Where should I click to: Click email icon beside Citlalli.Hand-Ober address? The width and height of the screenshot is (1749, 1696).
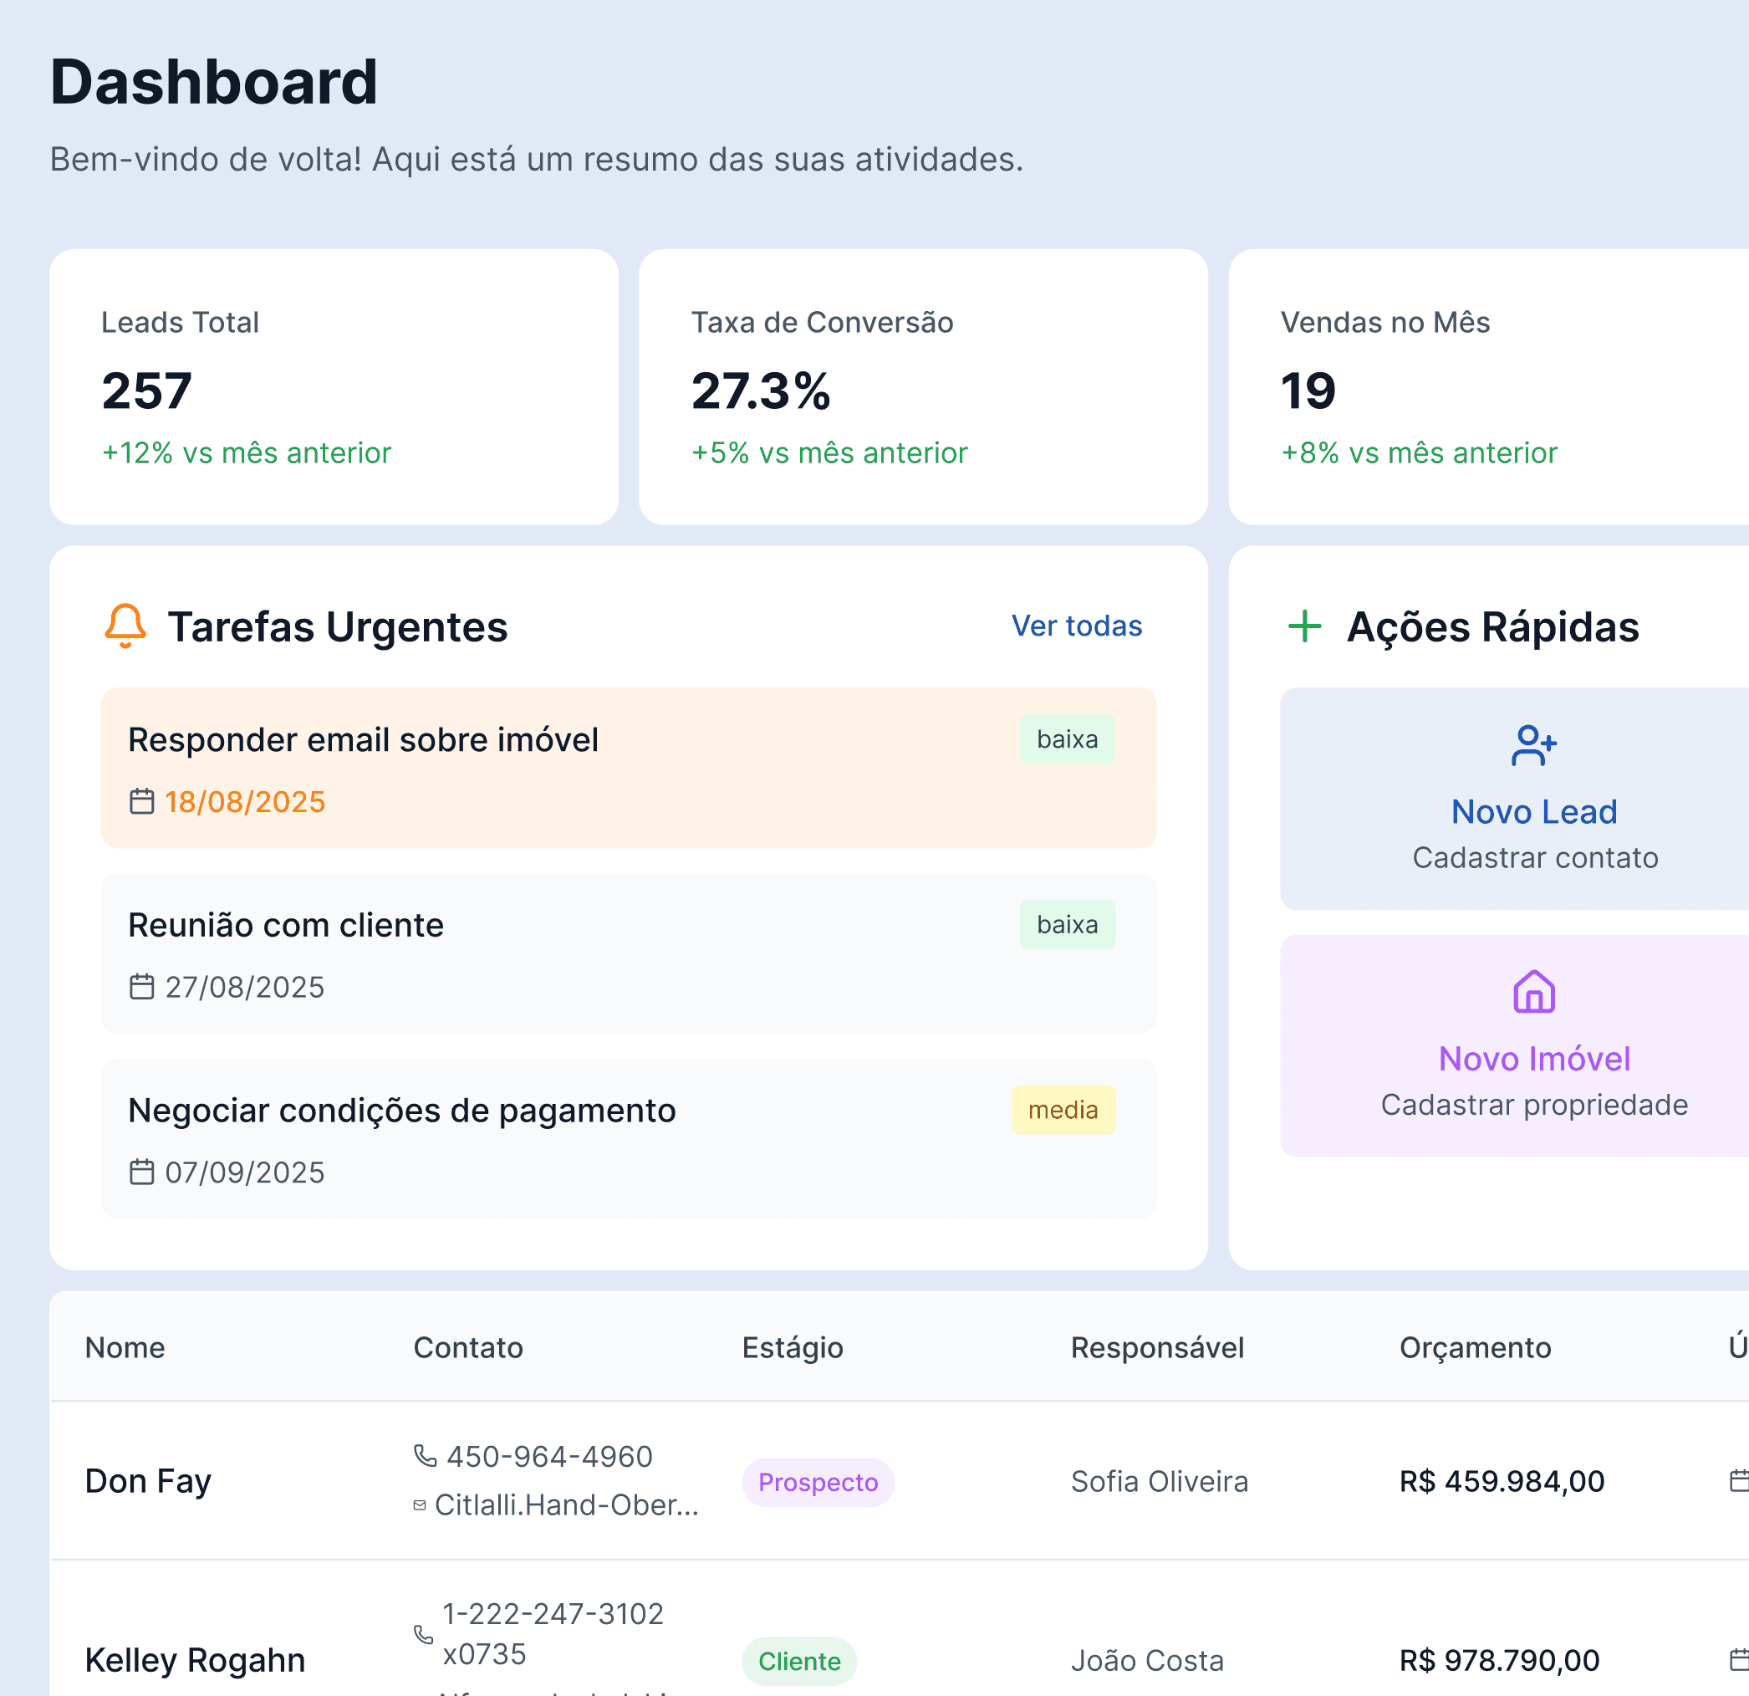pyautogui.click(x=420, y=1505)
